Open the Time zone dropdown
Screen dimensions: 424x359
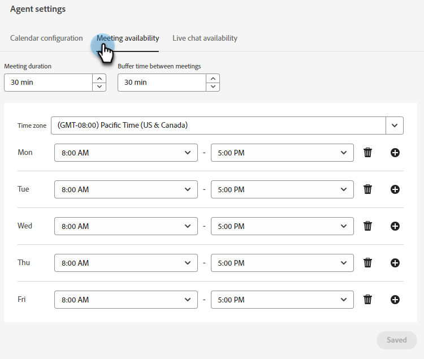(x=395, y=126)
